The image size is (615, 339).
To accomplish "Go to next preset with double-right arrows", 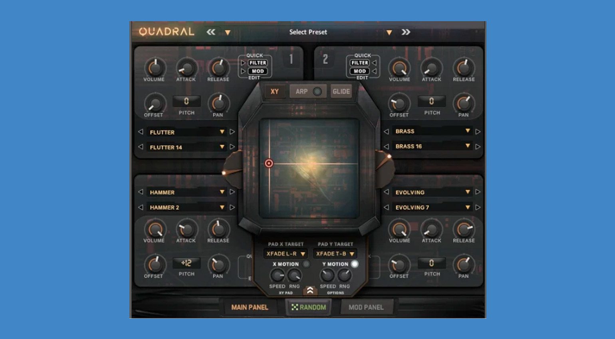I will click(x=406, y=32).
